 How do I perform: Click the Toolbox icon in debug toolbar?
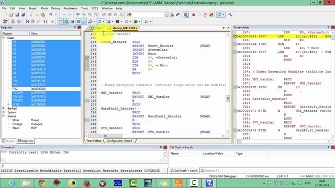(x=147, y=21)
